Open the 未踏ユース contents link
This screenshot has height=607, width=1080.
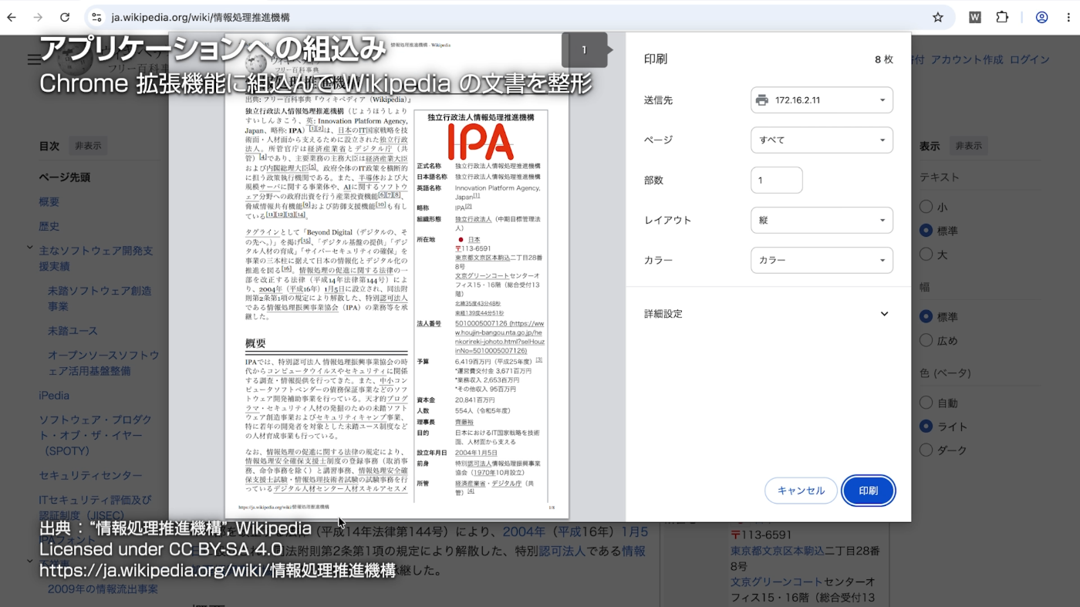[73, 331]
